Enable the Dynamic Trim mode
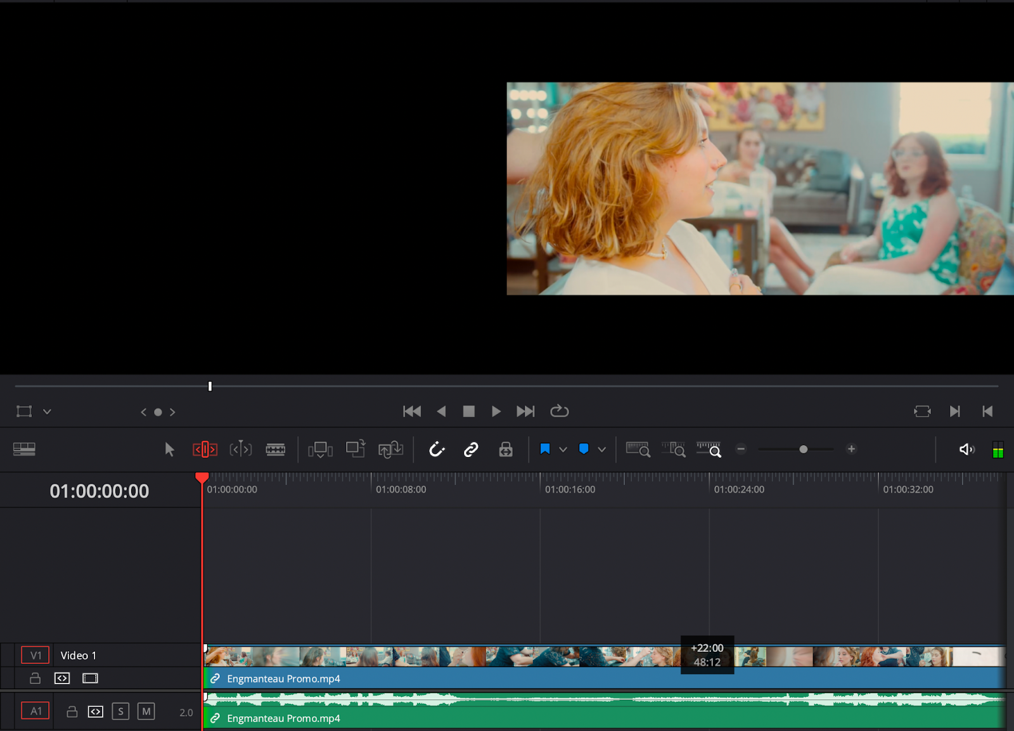This screenshot has height=731, width=1014. click(240, 450)
